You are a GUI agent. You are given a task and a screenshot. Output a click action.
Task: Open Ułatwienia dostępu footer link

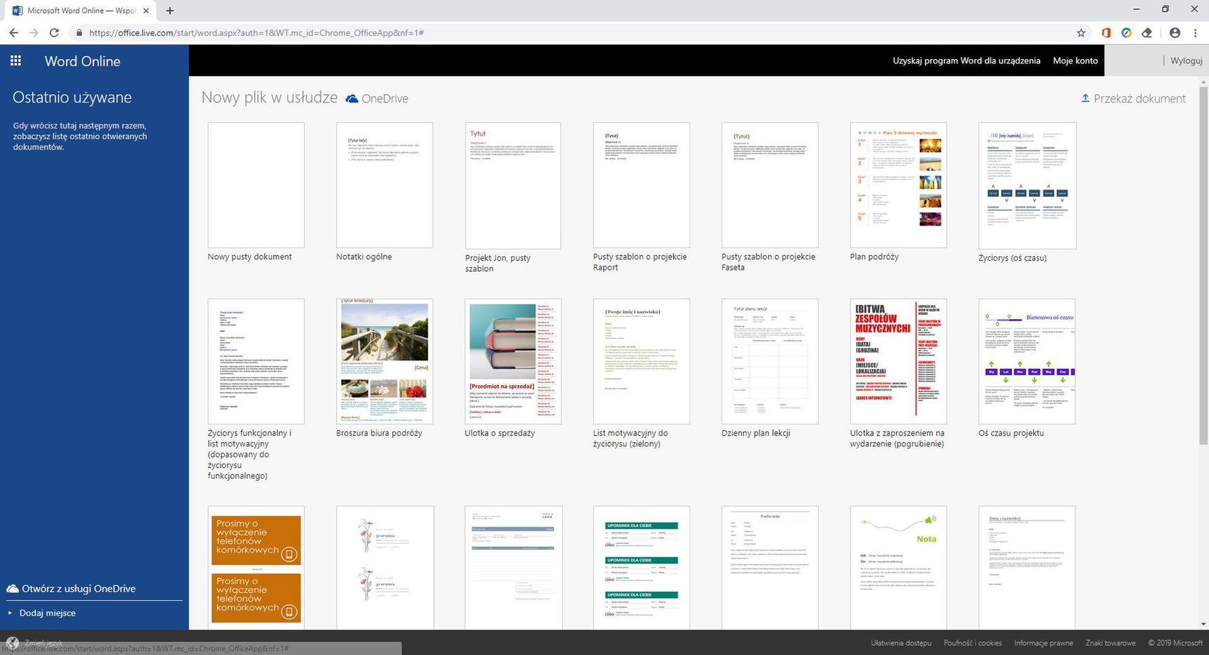pyautogui.click(x=901, y=643)
